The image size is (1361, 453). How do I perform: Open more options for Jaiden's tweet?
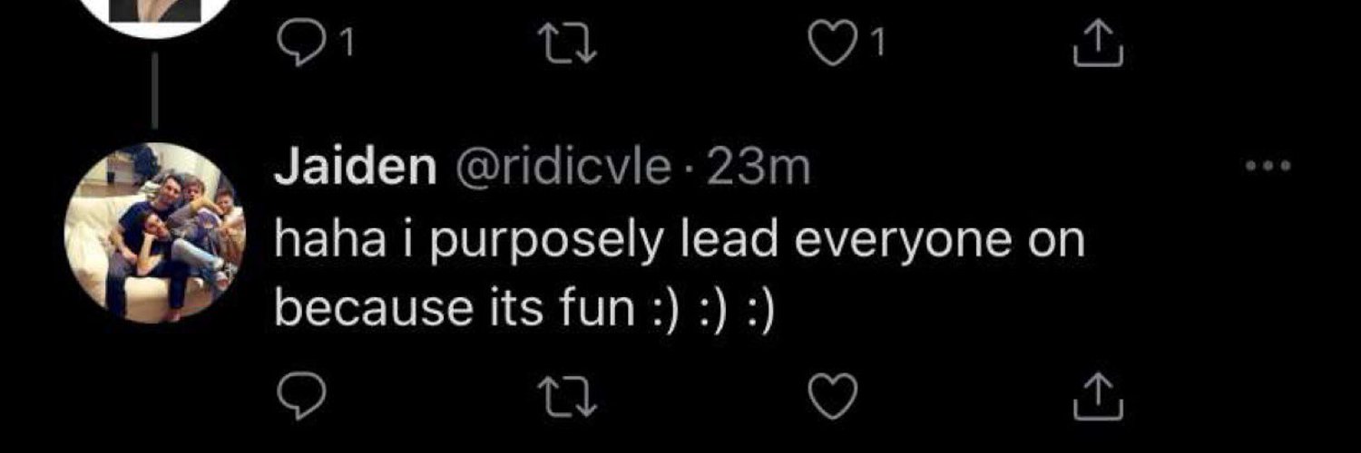tap(1268, 166)
